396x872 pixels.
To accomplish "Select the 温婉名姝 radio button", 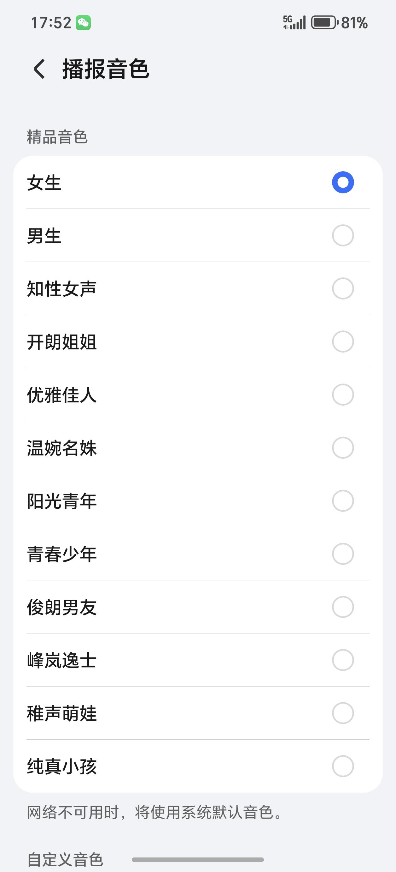I will (x=343, y=448).
